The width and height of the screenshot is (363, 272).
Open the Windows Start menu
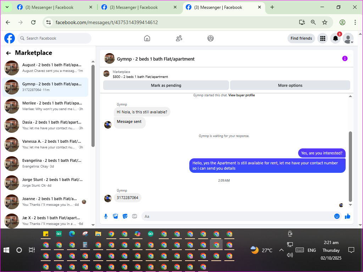tap(6, 250)
